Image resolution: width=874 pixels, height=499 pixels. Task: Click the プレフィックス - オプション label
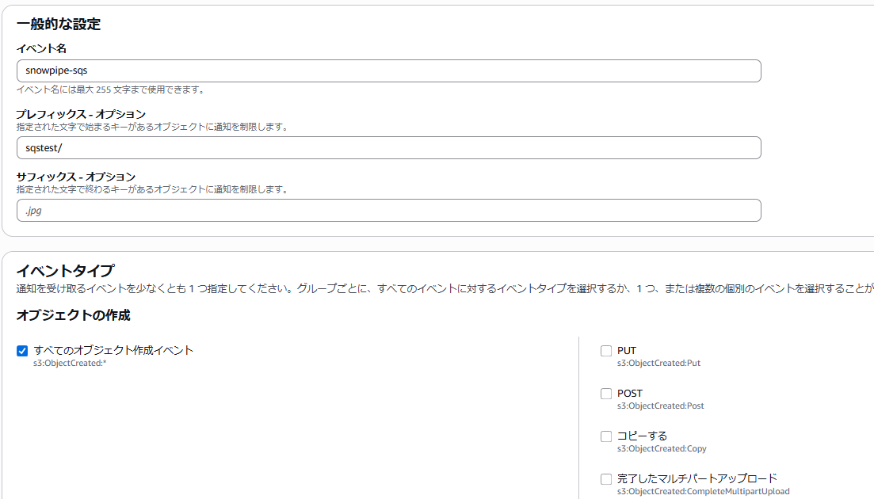[x=81, y=114]
